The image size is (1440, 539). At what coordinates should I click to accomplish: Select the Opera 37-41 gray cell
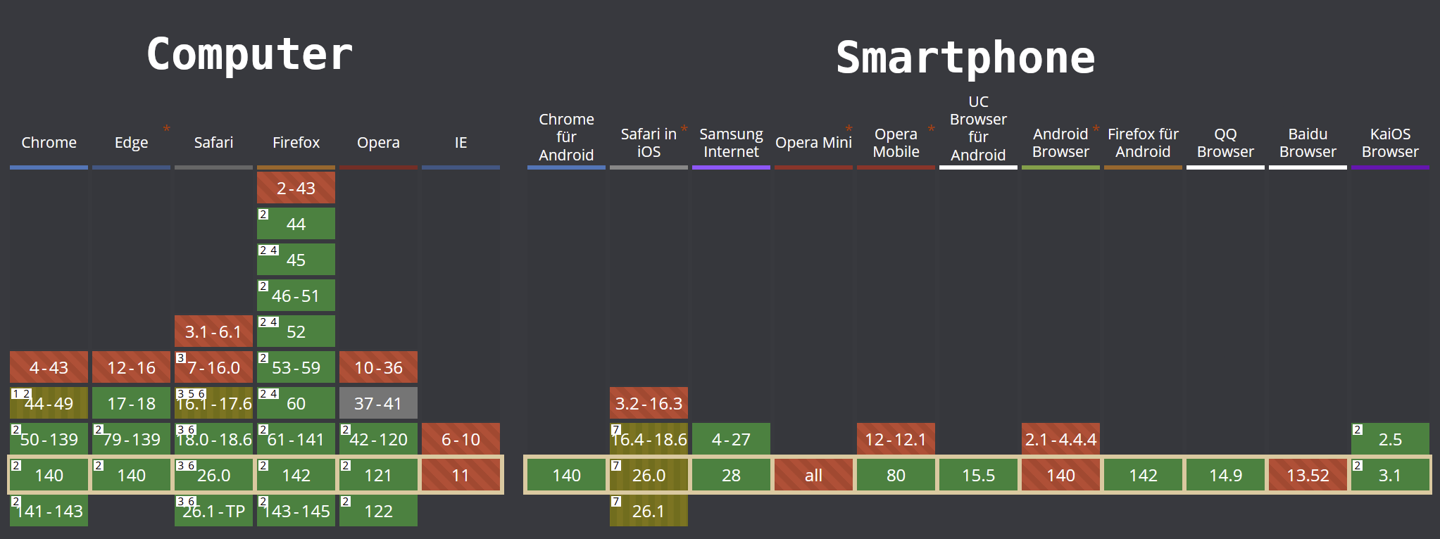point(378,403)
